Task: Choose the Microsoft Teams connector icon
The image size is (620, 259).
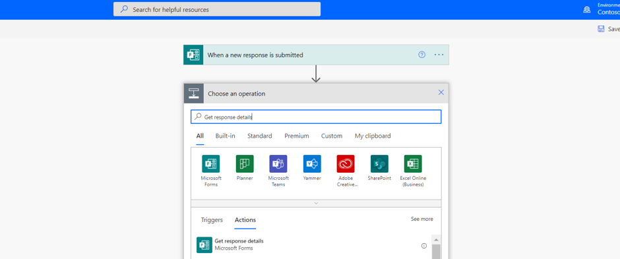Action: point(278,163)
